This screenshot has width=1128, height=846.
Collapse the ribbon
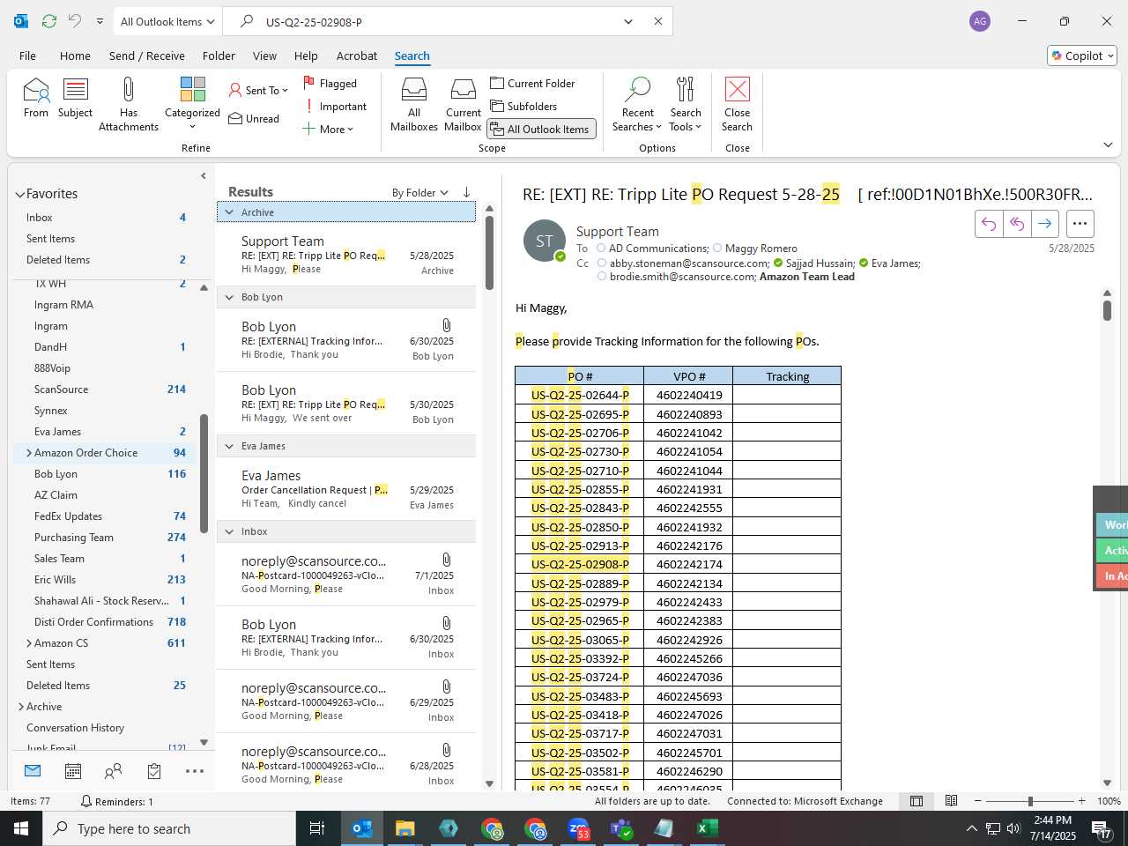(1108, 145)
